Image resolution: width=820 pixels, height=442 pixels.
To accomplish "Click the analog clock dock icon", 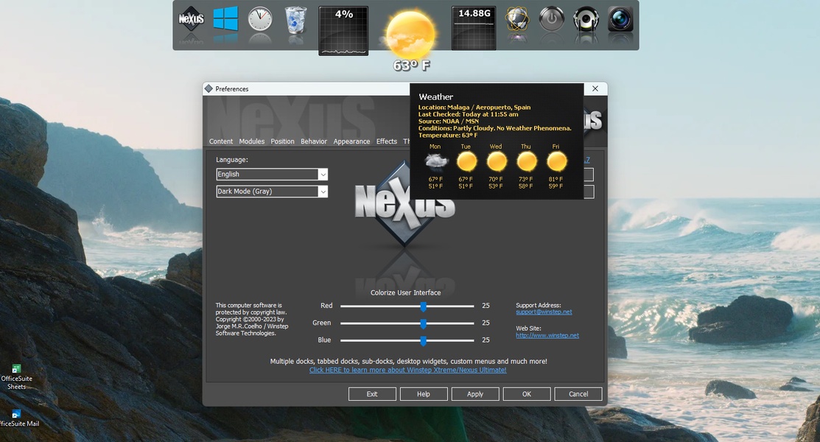I will tap(260, 20).
